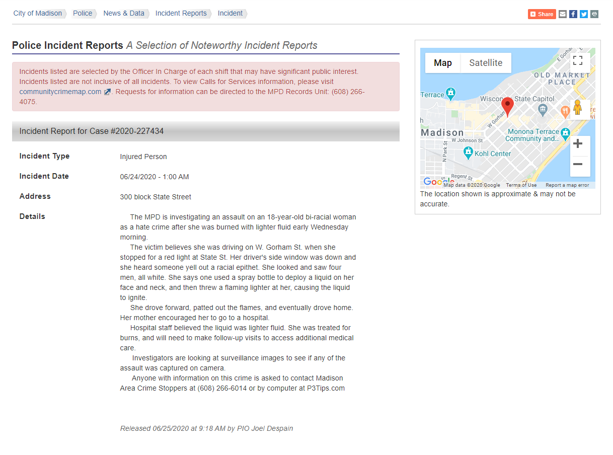Click the Police Incident Reports heading
The height and width of the screenshot is (455, 613).
tap(67, 45)
